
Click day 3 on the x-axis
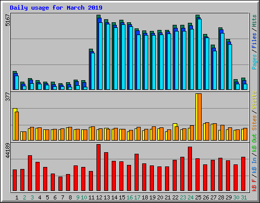32,197
